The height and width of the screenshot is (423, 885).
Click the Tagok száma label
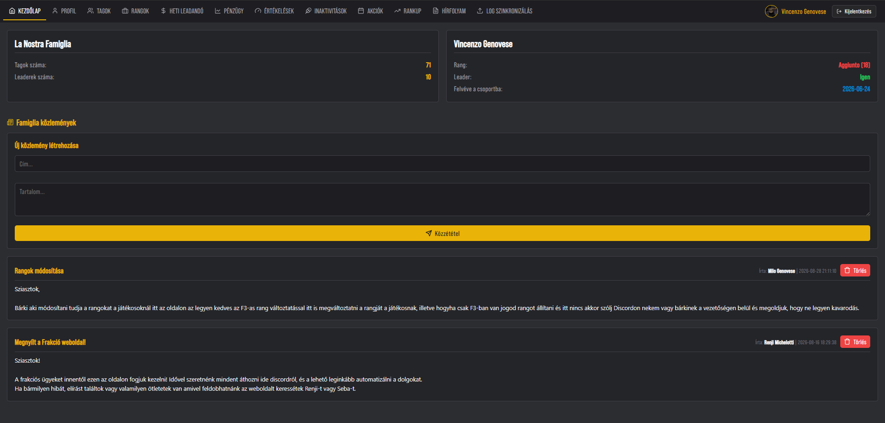point(30,65)
